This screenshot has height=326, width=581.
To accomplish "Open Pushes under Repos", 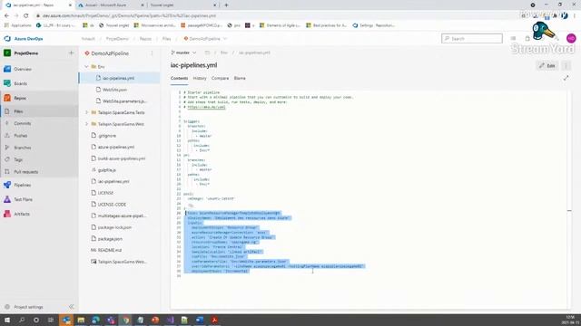I will click(x=21, y=136).
